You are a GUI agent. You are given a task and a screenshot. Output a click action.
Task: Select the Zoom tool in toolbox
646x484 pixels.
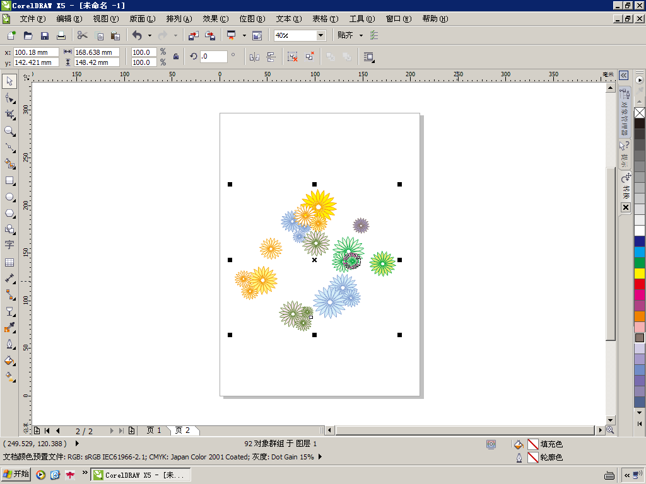tap(9, 131)
